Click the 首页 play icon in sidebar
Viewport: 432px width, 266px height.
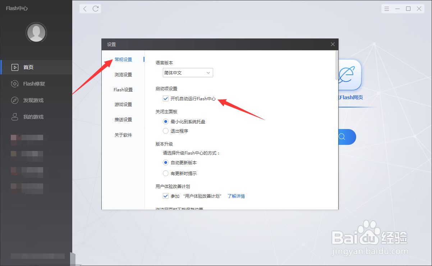(15, 67)
